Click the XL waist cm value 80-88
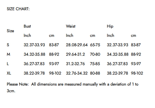 pos(95,73)
